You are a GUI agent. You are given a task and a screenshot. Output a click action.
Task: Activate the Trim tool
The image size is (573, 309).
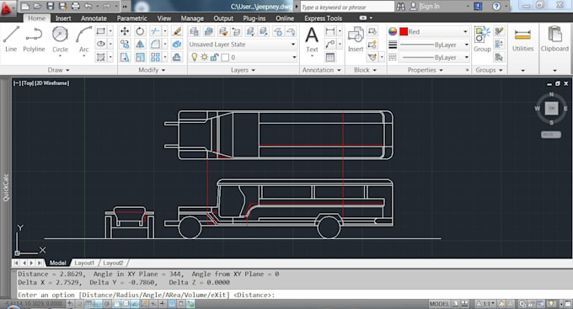155,31
